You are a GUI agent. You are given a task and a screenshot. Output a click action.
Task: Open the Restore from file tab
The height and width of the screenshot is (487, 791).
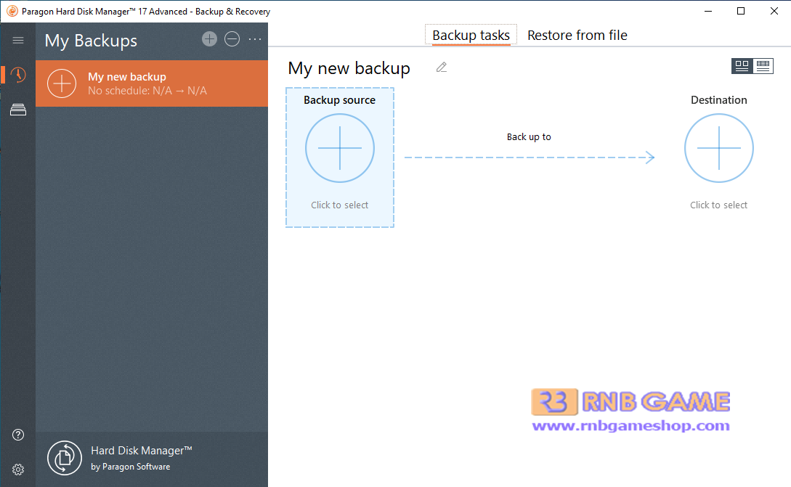(577, 36)
